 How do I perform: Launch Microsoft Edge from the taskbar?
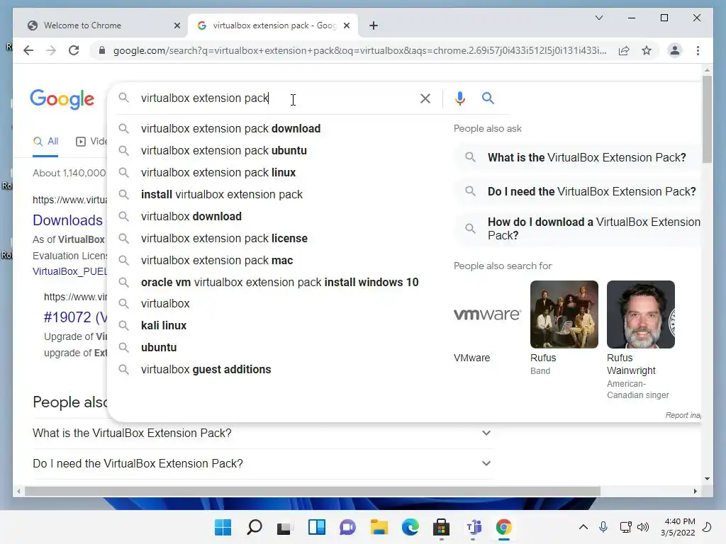(411, 527)
